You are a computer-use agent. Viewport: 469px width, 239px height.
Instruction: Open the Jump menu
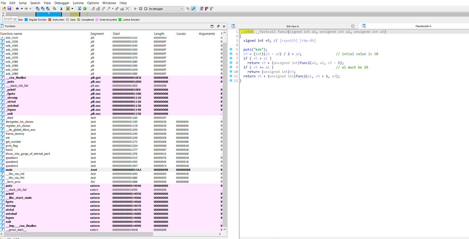click(x=23, y=3)
